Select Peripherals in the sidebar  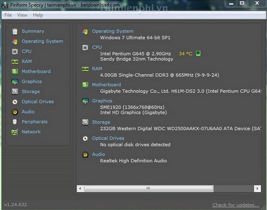tap(34, 122)
